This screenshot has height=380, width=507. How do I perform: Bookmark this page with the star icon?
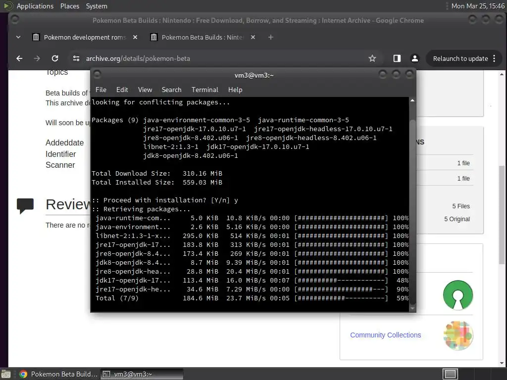(372, 58)
